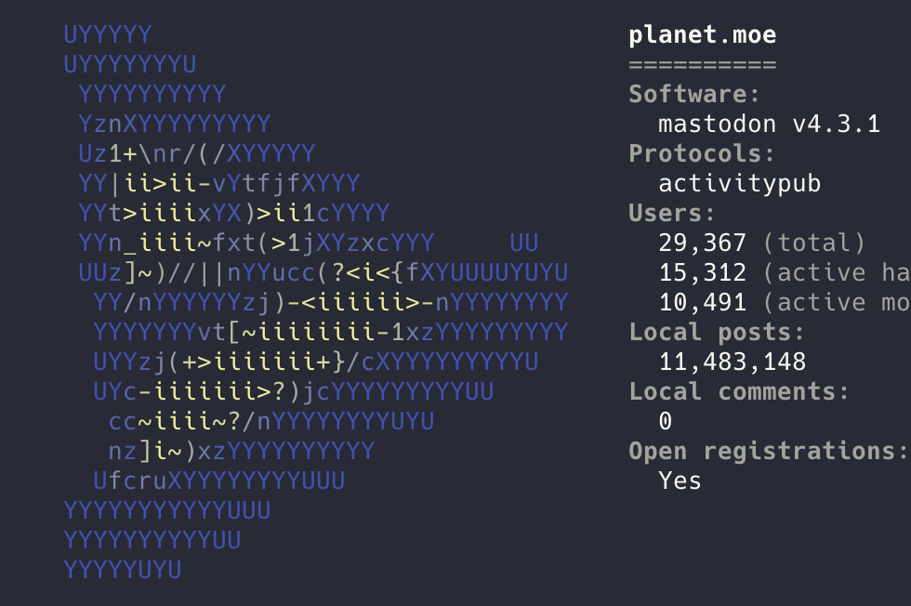
Task: Click the 0 under Local comments
Action: pos(666,421)
